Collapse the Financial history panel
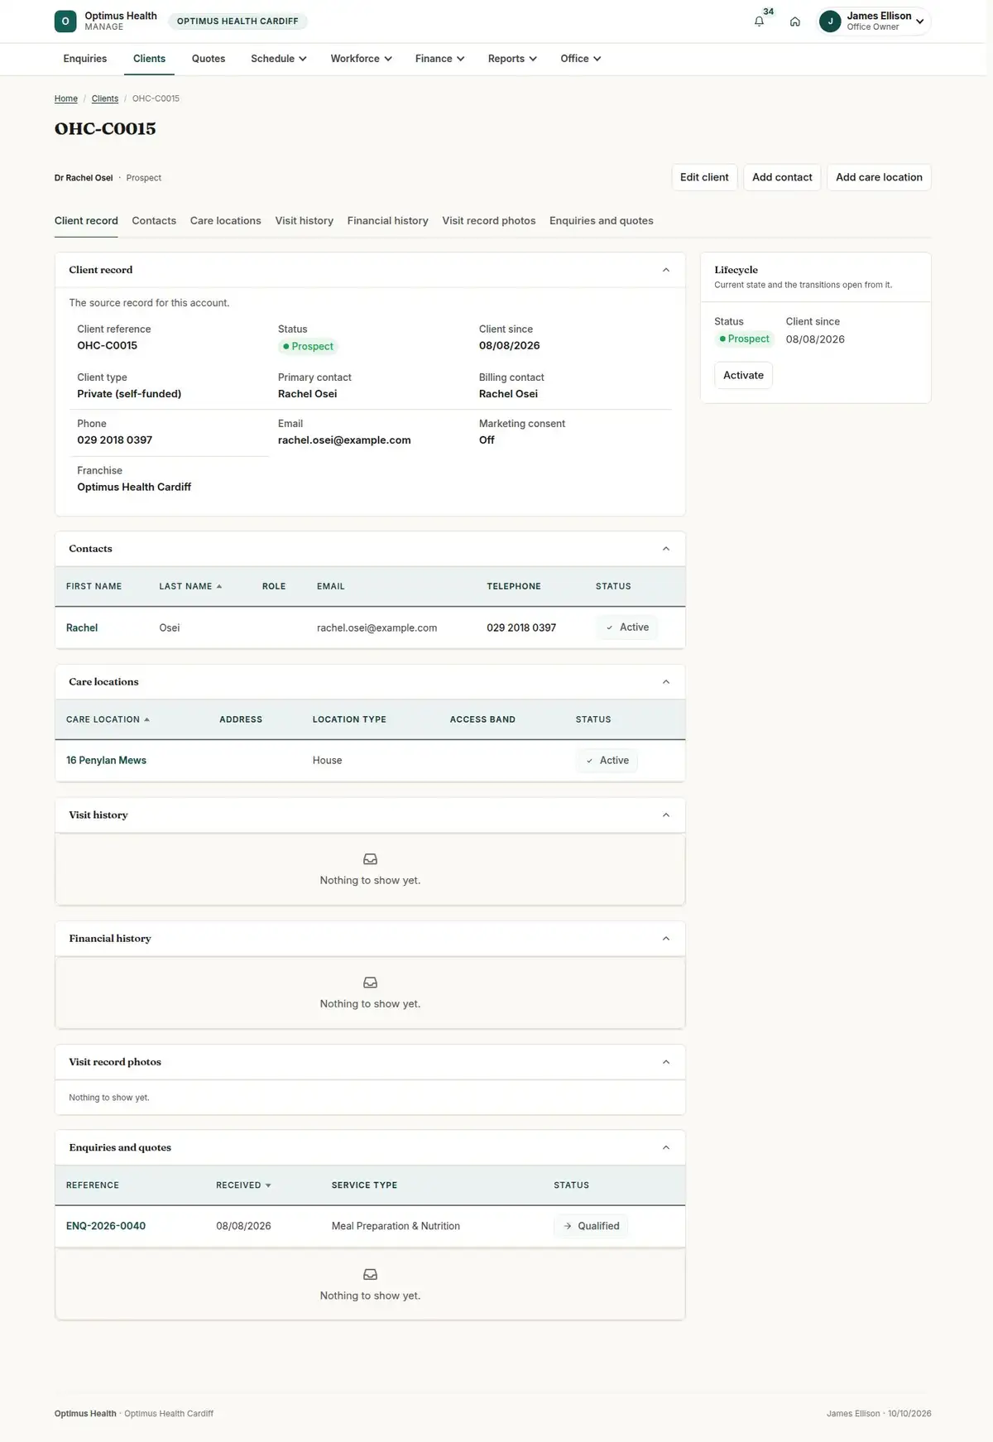 666,939
